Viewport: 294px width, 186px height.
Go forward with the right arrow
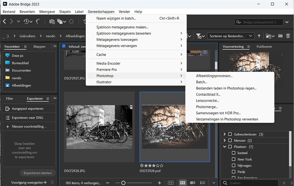coord(11,21)
